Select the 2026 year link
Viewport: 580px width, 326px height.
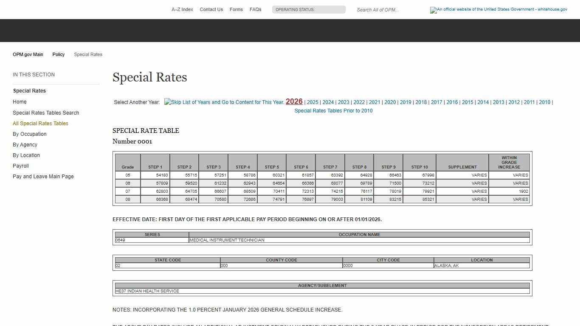[x=294, y=101]
